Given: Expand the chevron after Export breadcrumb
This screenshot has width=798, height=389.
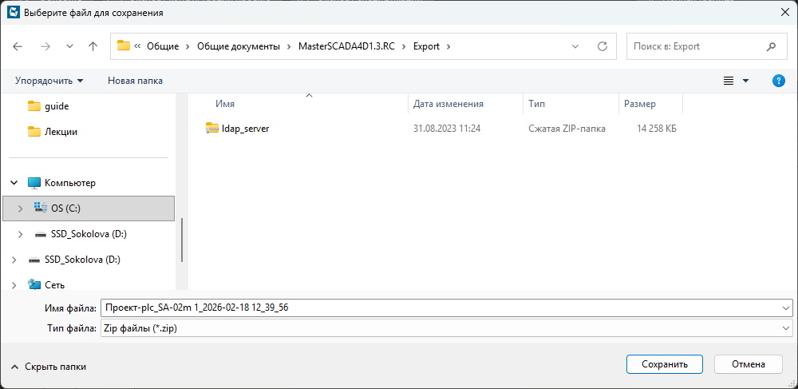Looking at the screenshot, I should pos(448,46).
